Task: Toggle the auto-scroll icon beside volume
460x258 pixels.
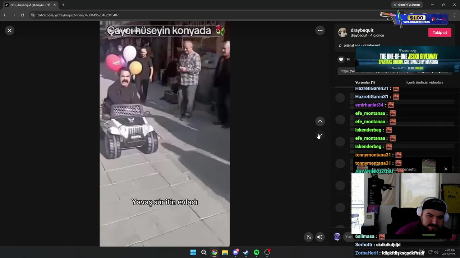Action: tap(309, 237)
